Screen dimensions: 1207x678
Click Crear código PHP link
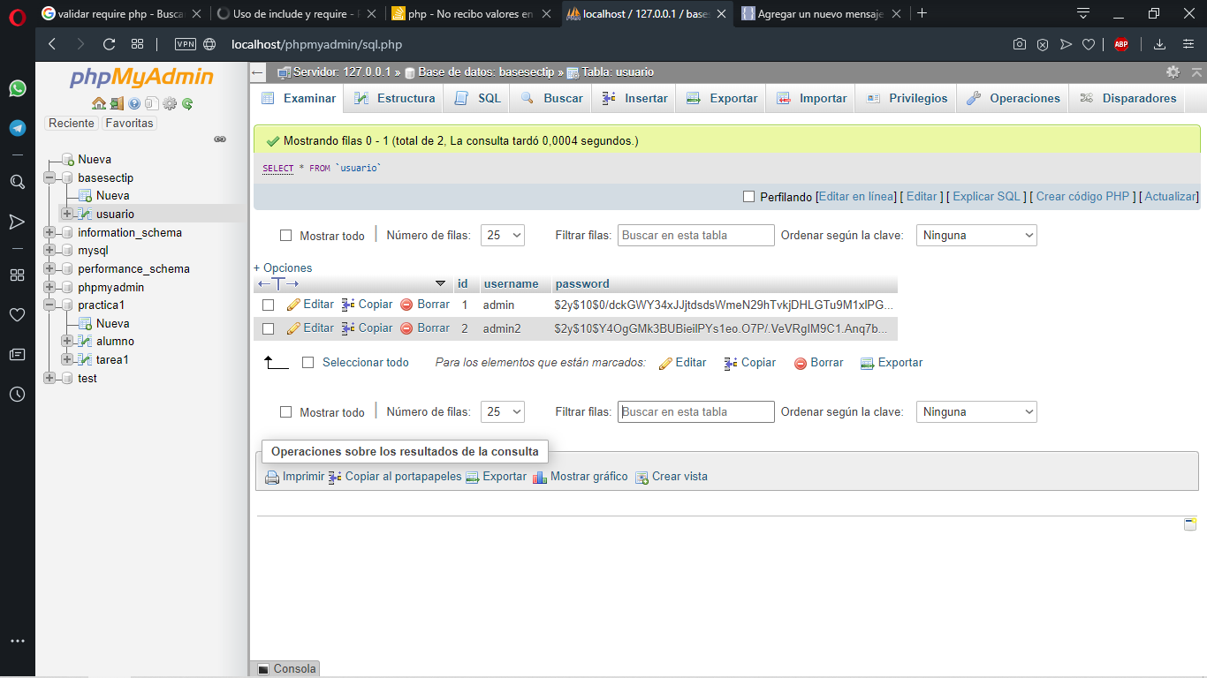pyautogui.click(x=1082, y=197)
